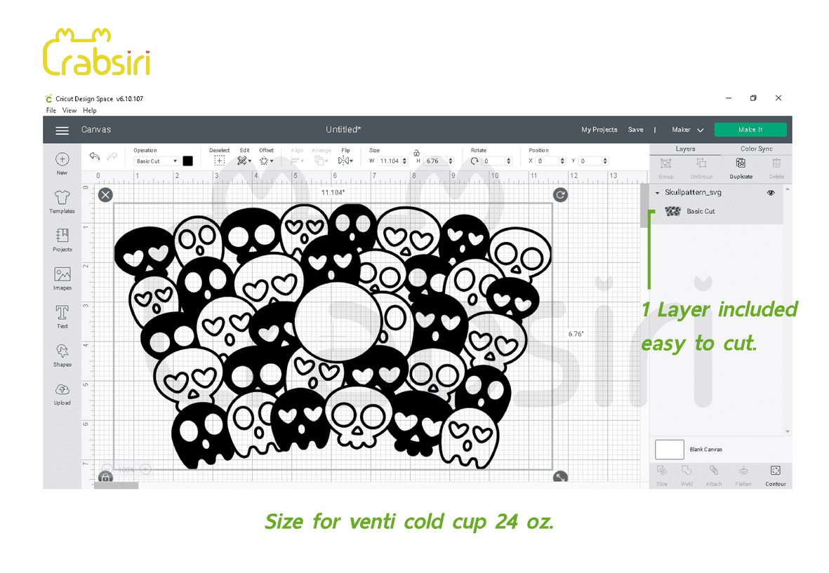Image resolution: width=829 pixels, height=573 pixels.
Task: Click the Flip tool icon
Action: tap(345, 161)
